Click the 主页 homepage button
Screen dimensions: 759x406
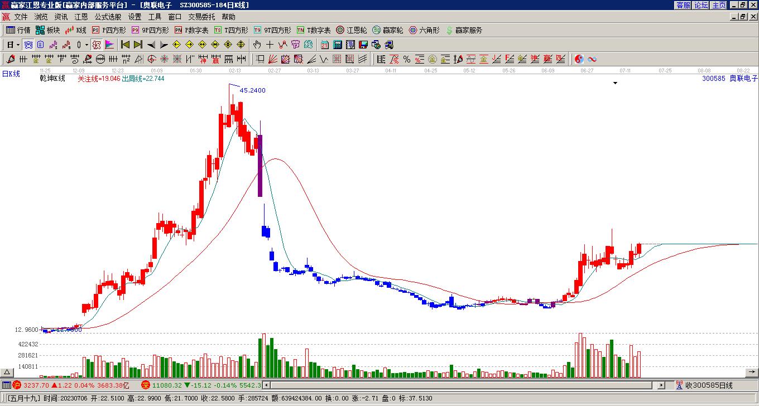(x=719, y=5)
